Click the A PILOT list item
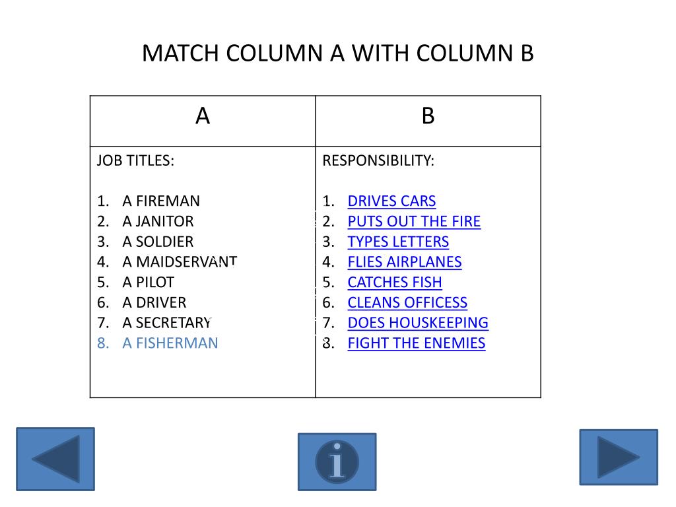Image resolution: width=676 pixels, height=507 pixels. [x=148, y=282]
